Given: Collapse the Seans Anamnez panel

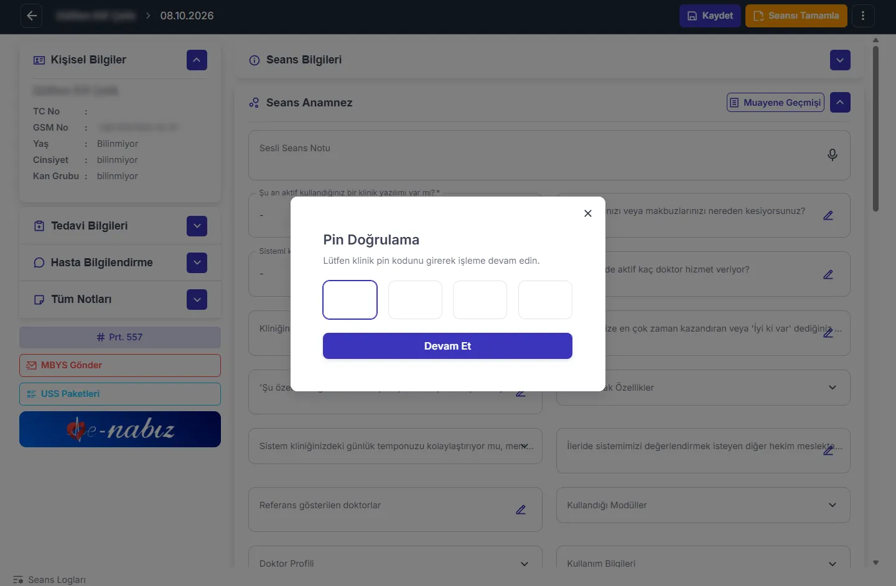Looking at the screenshot, I should pyautogui.click(x=840, y=103).
